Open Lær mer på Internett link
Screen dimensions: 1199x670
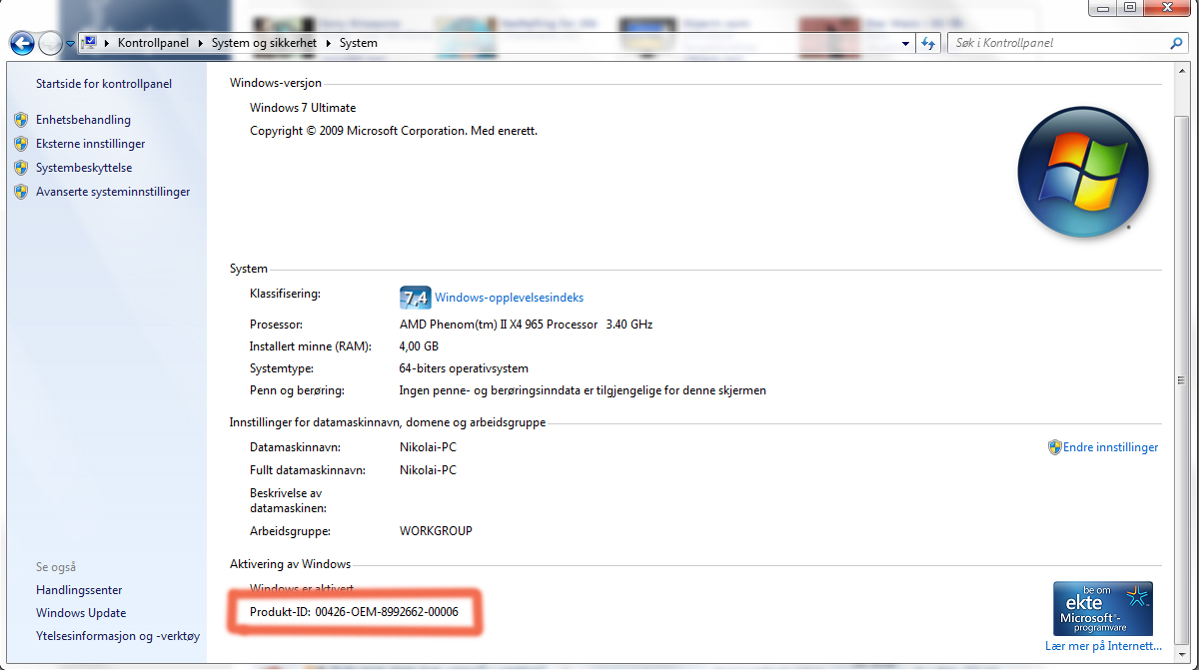coord(1103,647)
